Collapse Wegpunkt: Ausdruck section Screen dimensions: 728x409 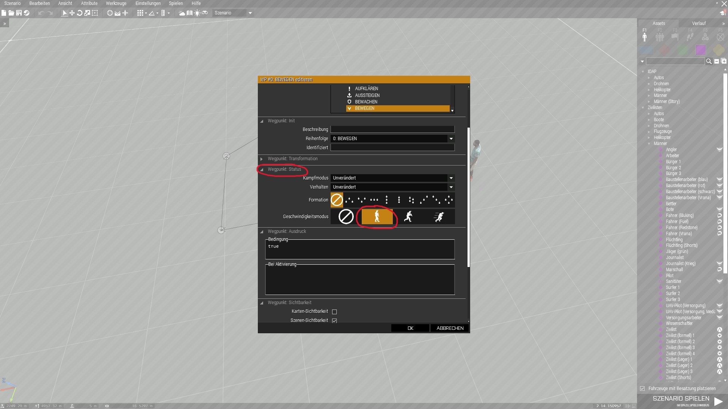pos(262,232)
